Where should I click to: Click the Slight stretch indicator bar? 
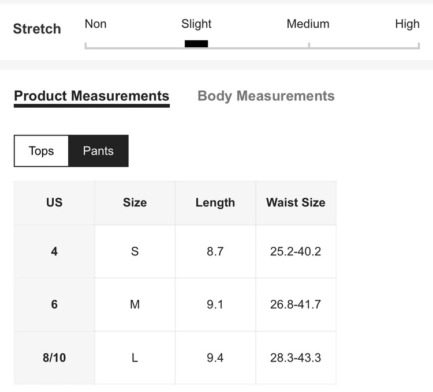[196, 44]
